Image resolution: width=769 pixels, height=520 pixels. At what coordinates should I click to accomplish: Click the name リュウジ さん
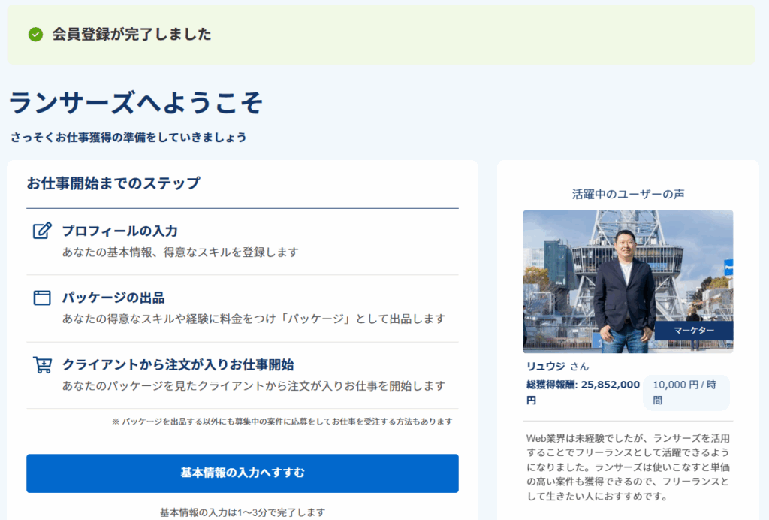click(558, 367)
